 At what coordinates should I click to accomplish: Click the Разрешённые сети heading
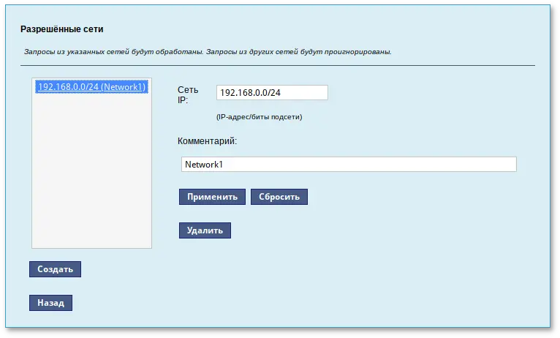pyautogui.click(x=62, y=29)
